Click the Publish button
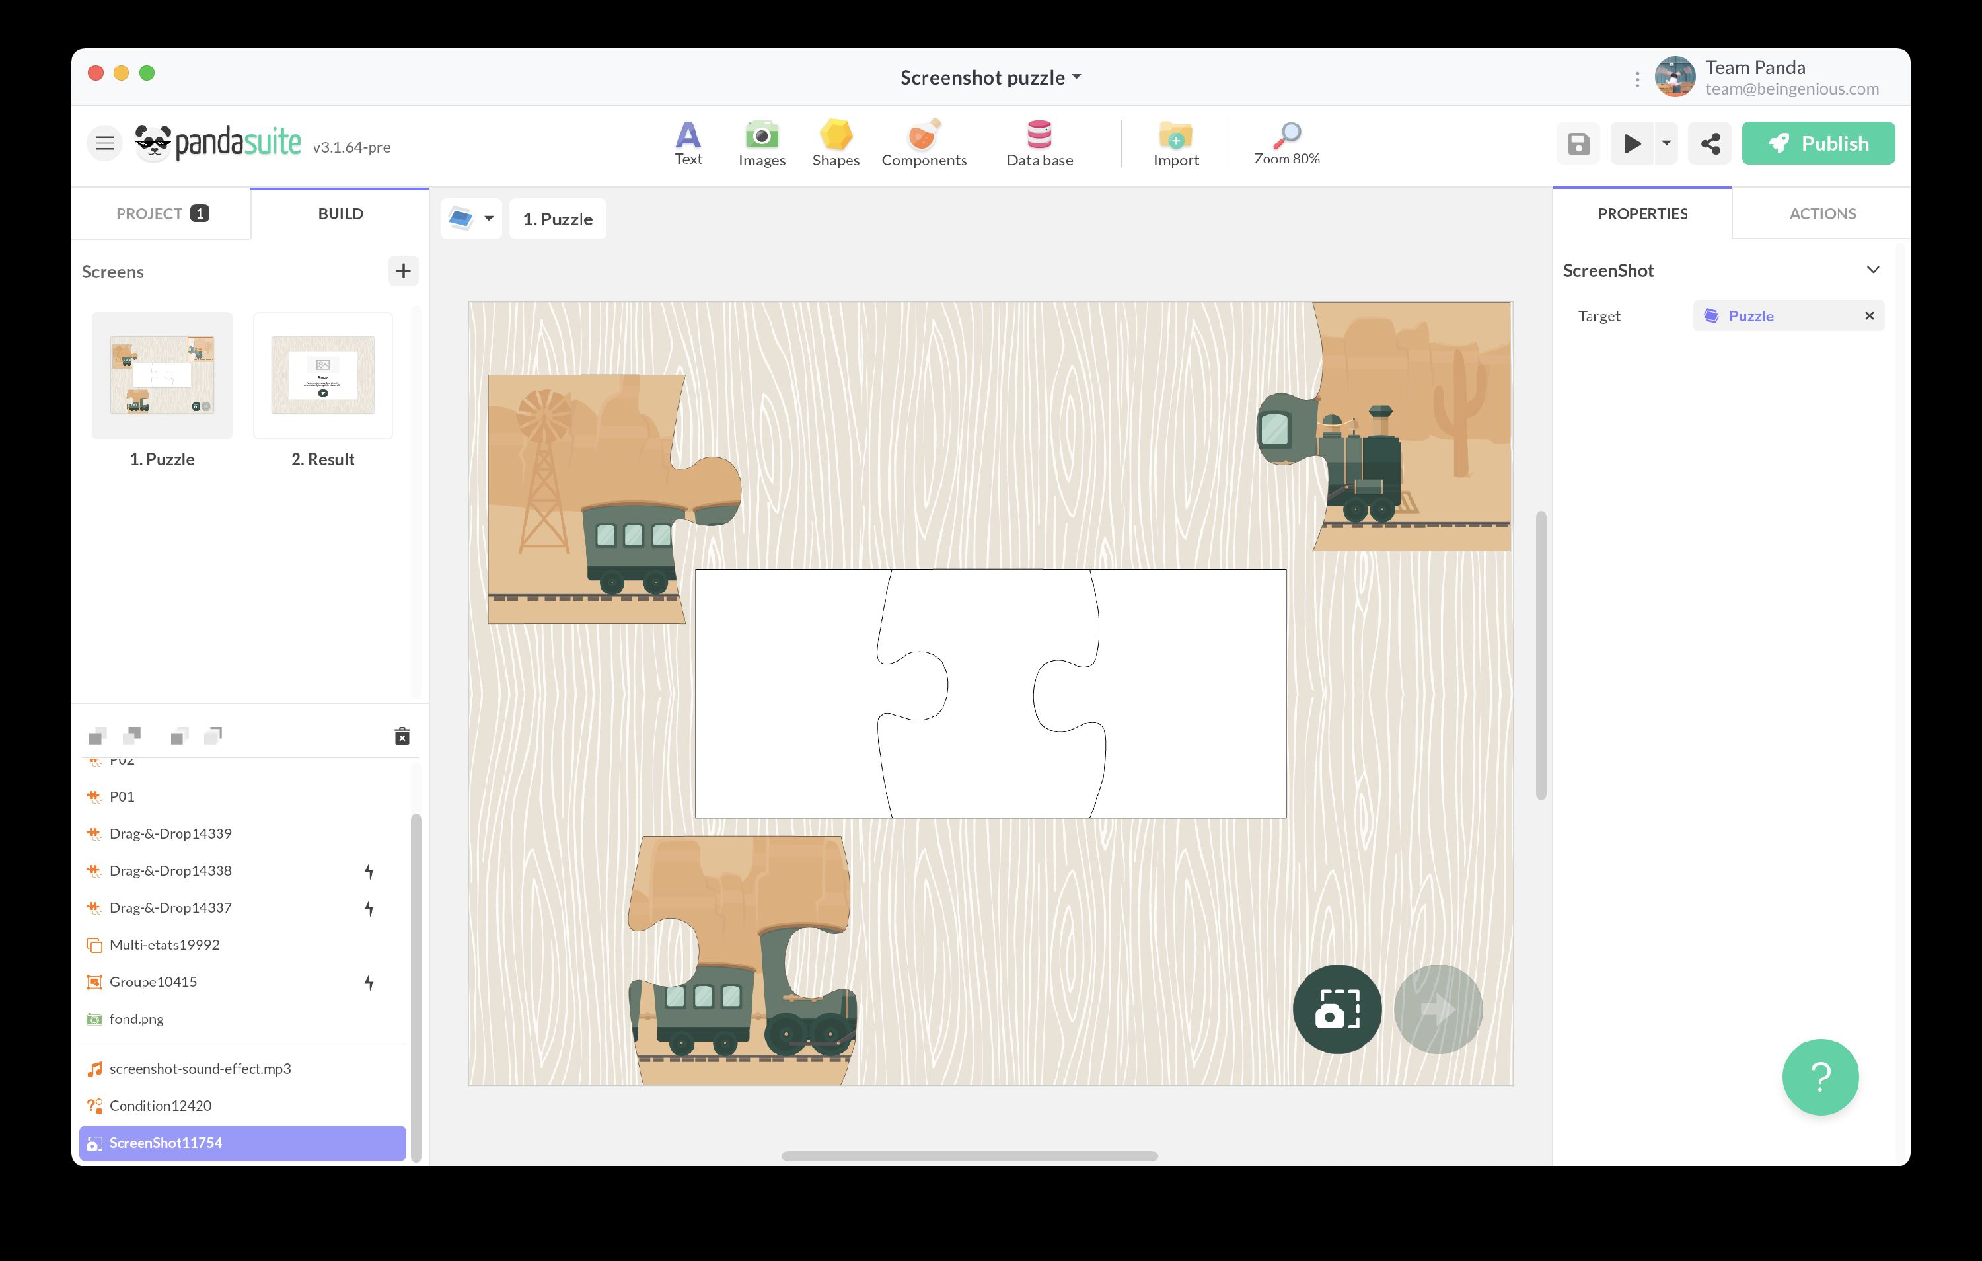This screenshot has width=1982, height=1261. 1818,143
